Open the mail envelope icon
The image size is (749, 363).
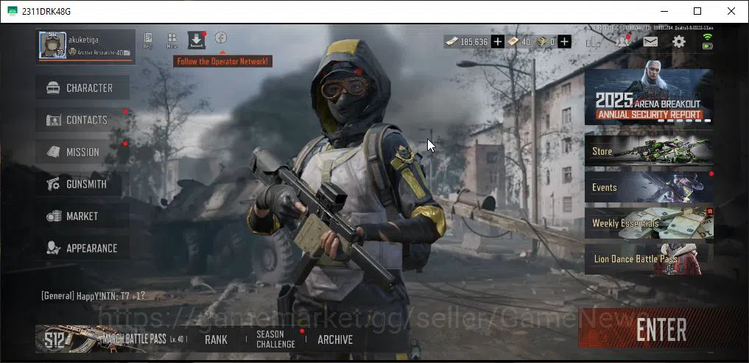[650, 42]
